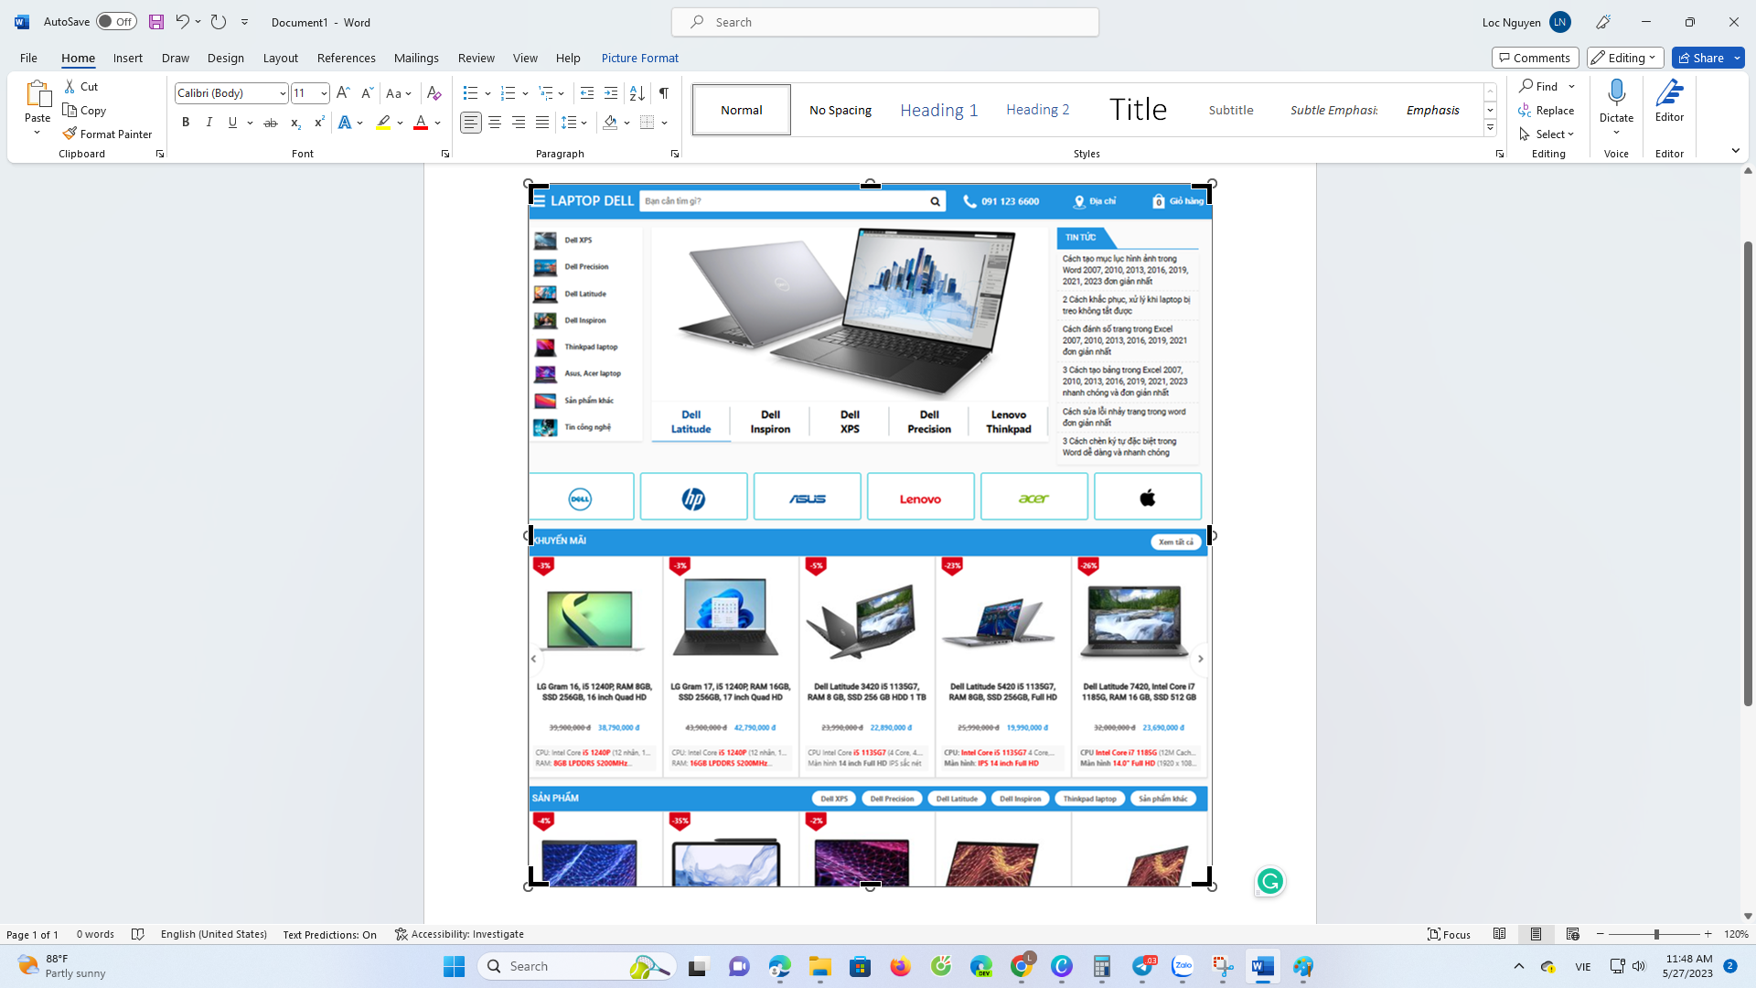This screenshot has width=1756, height=988.
Task: Open the File tab
Action: (28, 58)
